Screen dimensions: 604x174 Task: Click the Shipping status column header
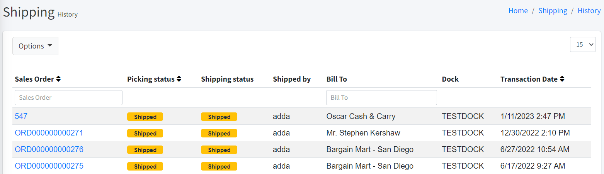point(227,79)
